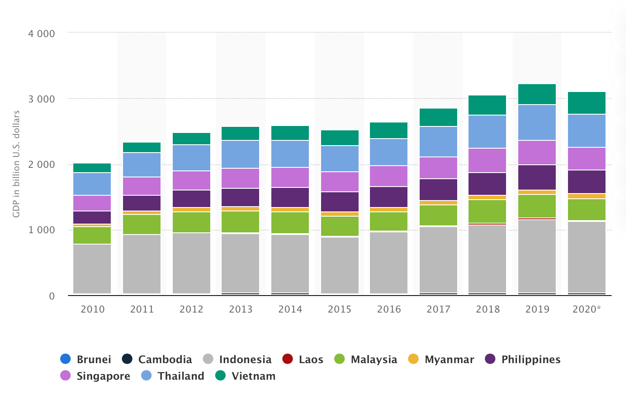Click the 2019 x-axis label
This screenshot has height=398, width=626.
pyautogui.click(x=537, y=309)
